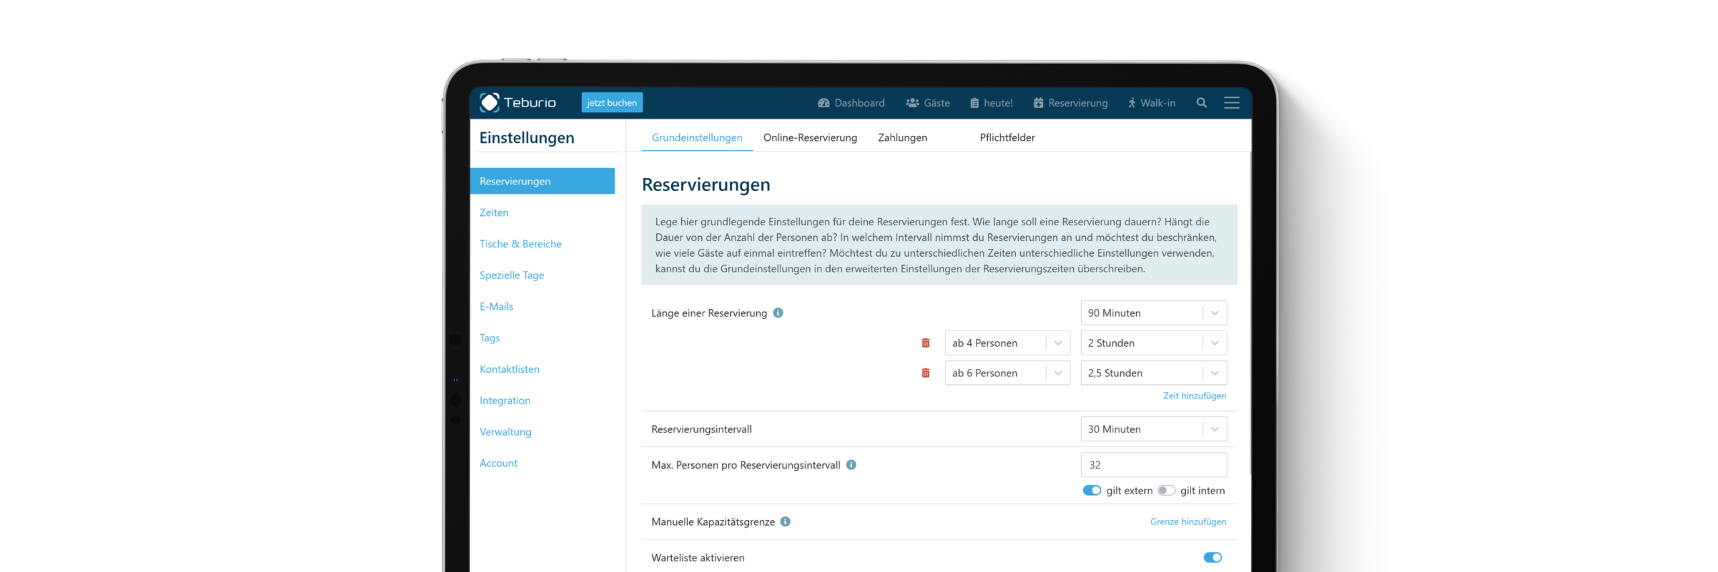The image size is (1718, 572).
Task: Show info for Länge einer Reservierung
Action: click(x=778, y=312)
